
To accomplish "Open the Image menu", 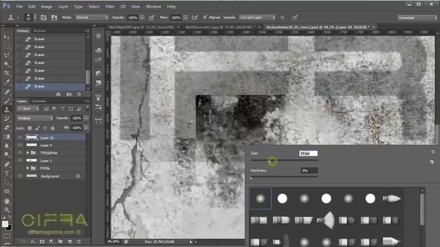I will [x=47, y=6].
